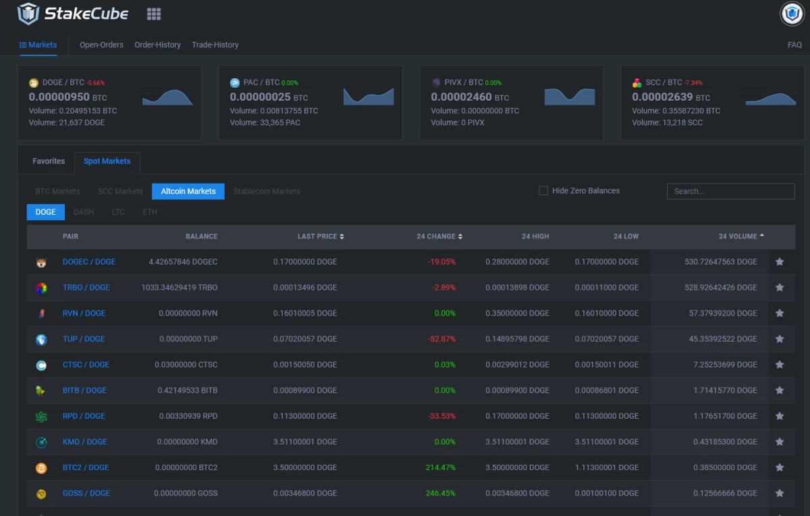Screen dimensions: 810x516
Task: Open the TRBO / DOGE pair link
Action: coord(86,287)
